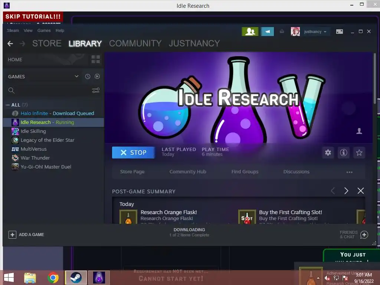Viewport: 380px width, 285px height.
Task: Click the justnancy profile avatar
Action: [295, 32]
